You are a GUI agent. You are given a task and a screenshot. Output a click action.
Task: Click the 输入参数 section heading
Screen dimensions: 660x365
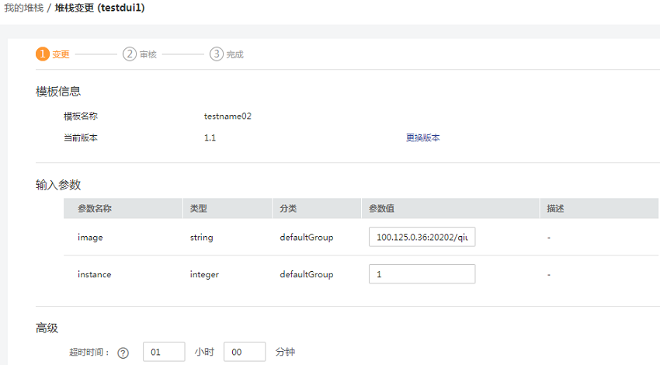click(x=58, y=185)
